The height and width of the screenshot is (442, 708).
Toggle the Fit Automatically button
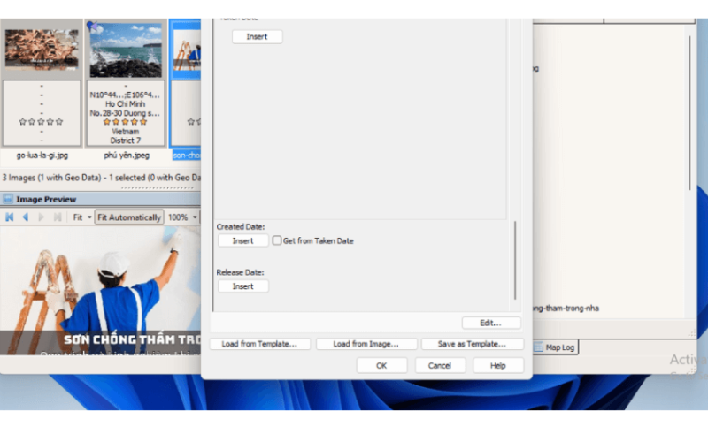pyautogui.click(x=129, y=217)
